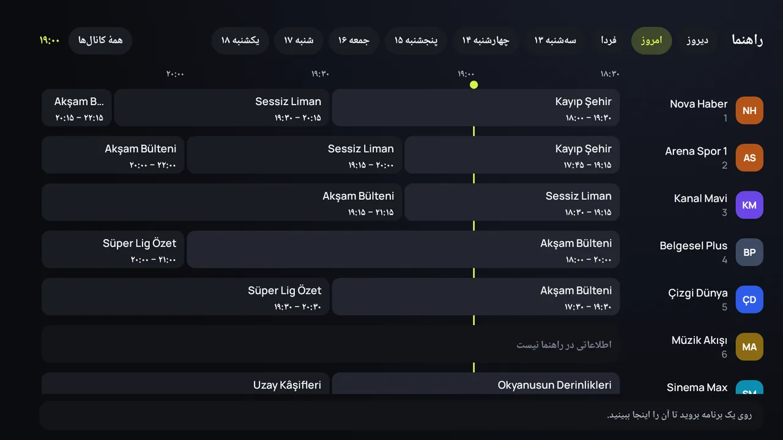Open Sessiz Liman on Arena Spor 1
This screenshot has height=440, width=783.
pos(294,155)
